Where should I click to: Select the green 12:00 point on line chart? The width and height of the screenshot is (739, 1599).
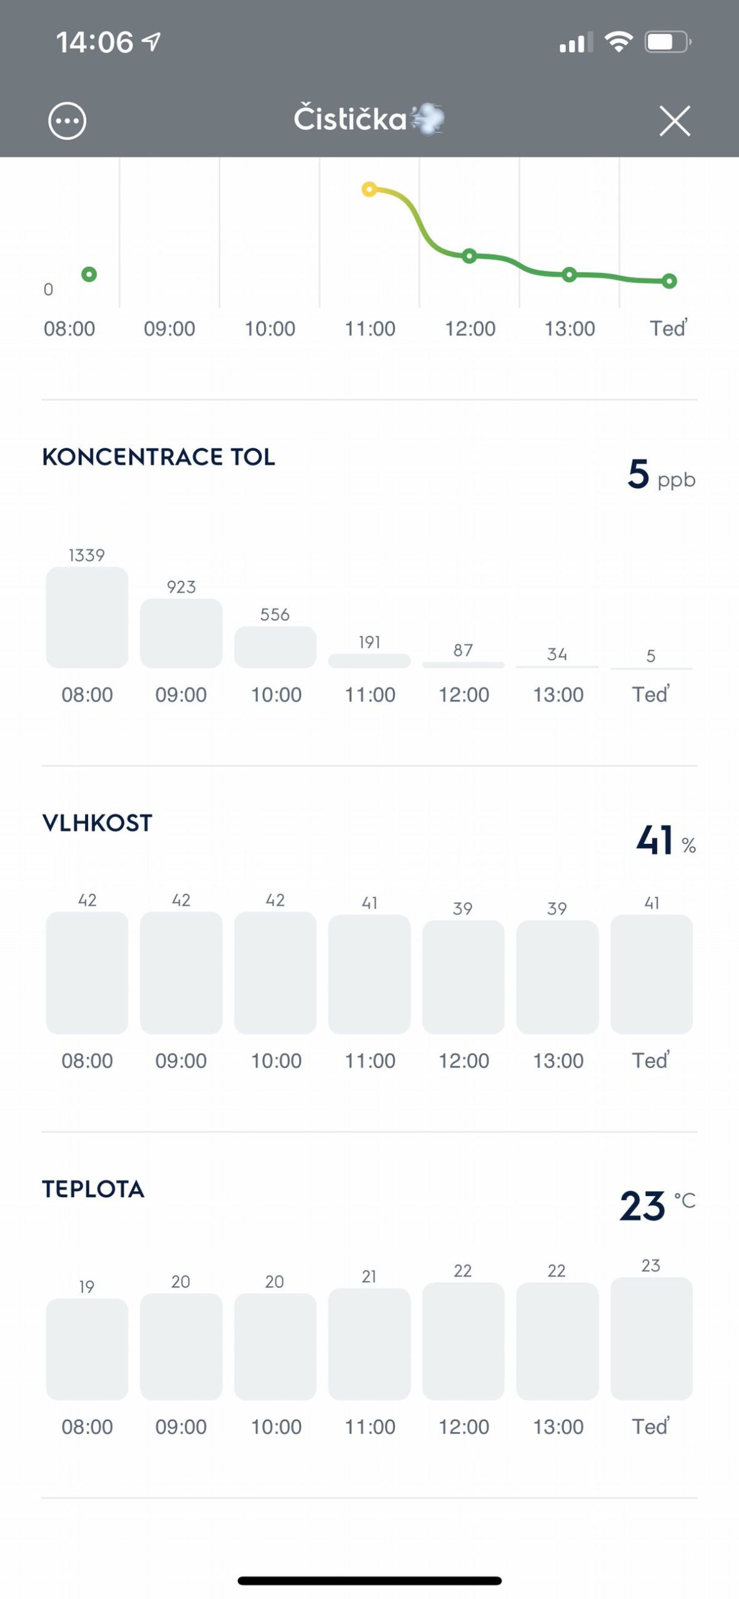pos(470,255)
